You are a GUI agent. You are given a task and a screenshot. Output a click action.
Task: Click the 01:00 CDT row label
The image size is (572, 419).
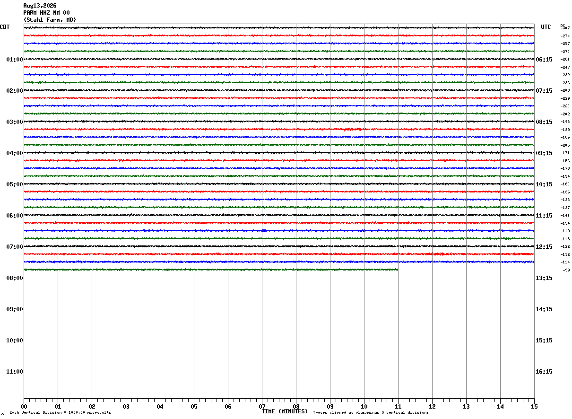15,60
